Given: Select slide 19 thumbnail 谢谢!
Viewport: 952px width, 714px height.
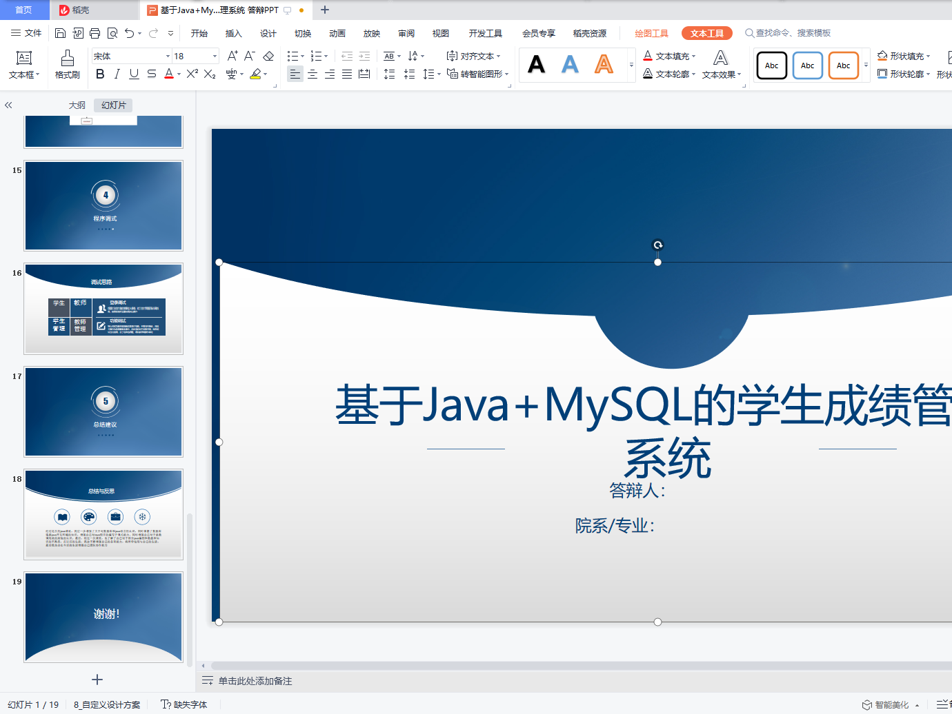Looking at the screenshot, I should [x=103, y=618].
